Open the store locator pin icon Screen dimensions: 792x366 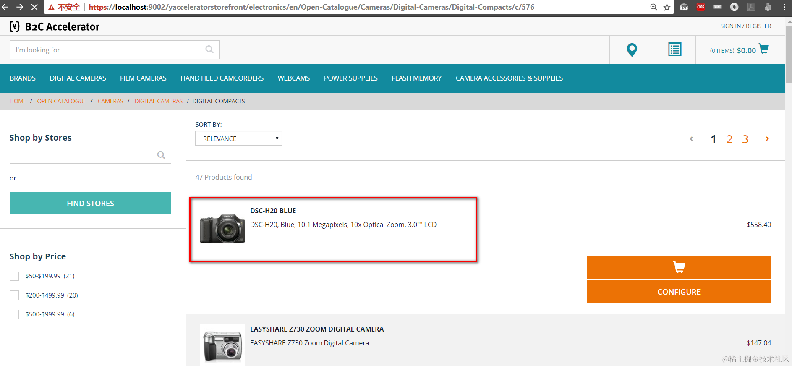point(632,50)
